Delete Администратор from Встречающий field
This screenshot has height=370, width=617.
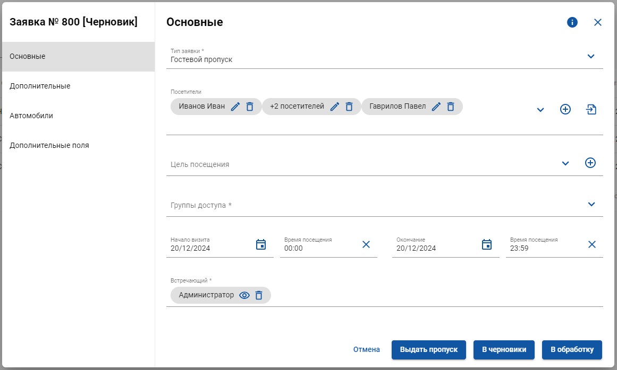(259, 295)
